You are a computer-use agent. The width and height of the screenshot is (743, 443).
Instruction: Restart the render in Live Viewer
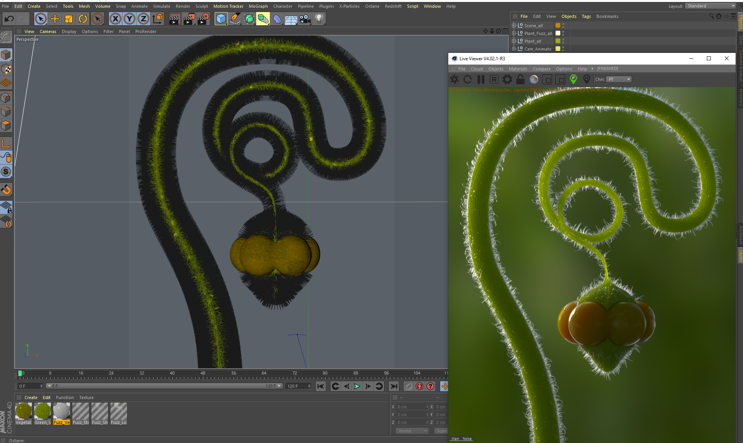467,79
